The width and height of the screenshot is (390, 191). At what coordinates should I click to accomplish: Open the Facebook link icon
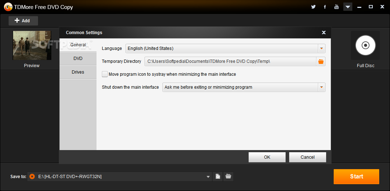click(x=325, y=7)
